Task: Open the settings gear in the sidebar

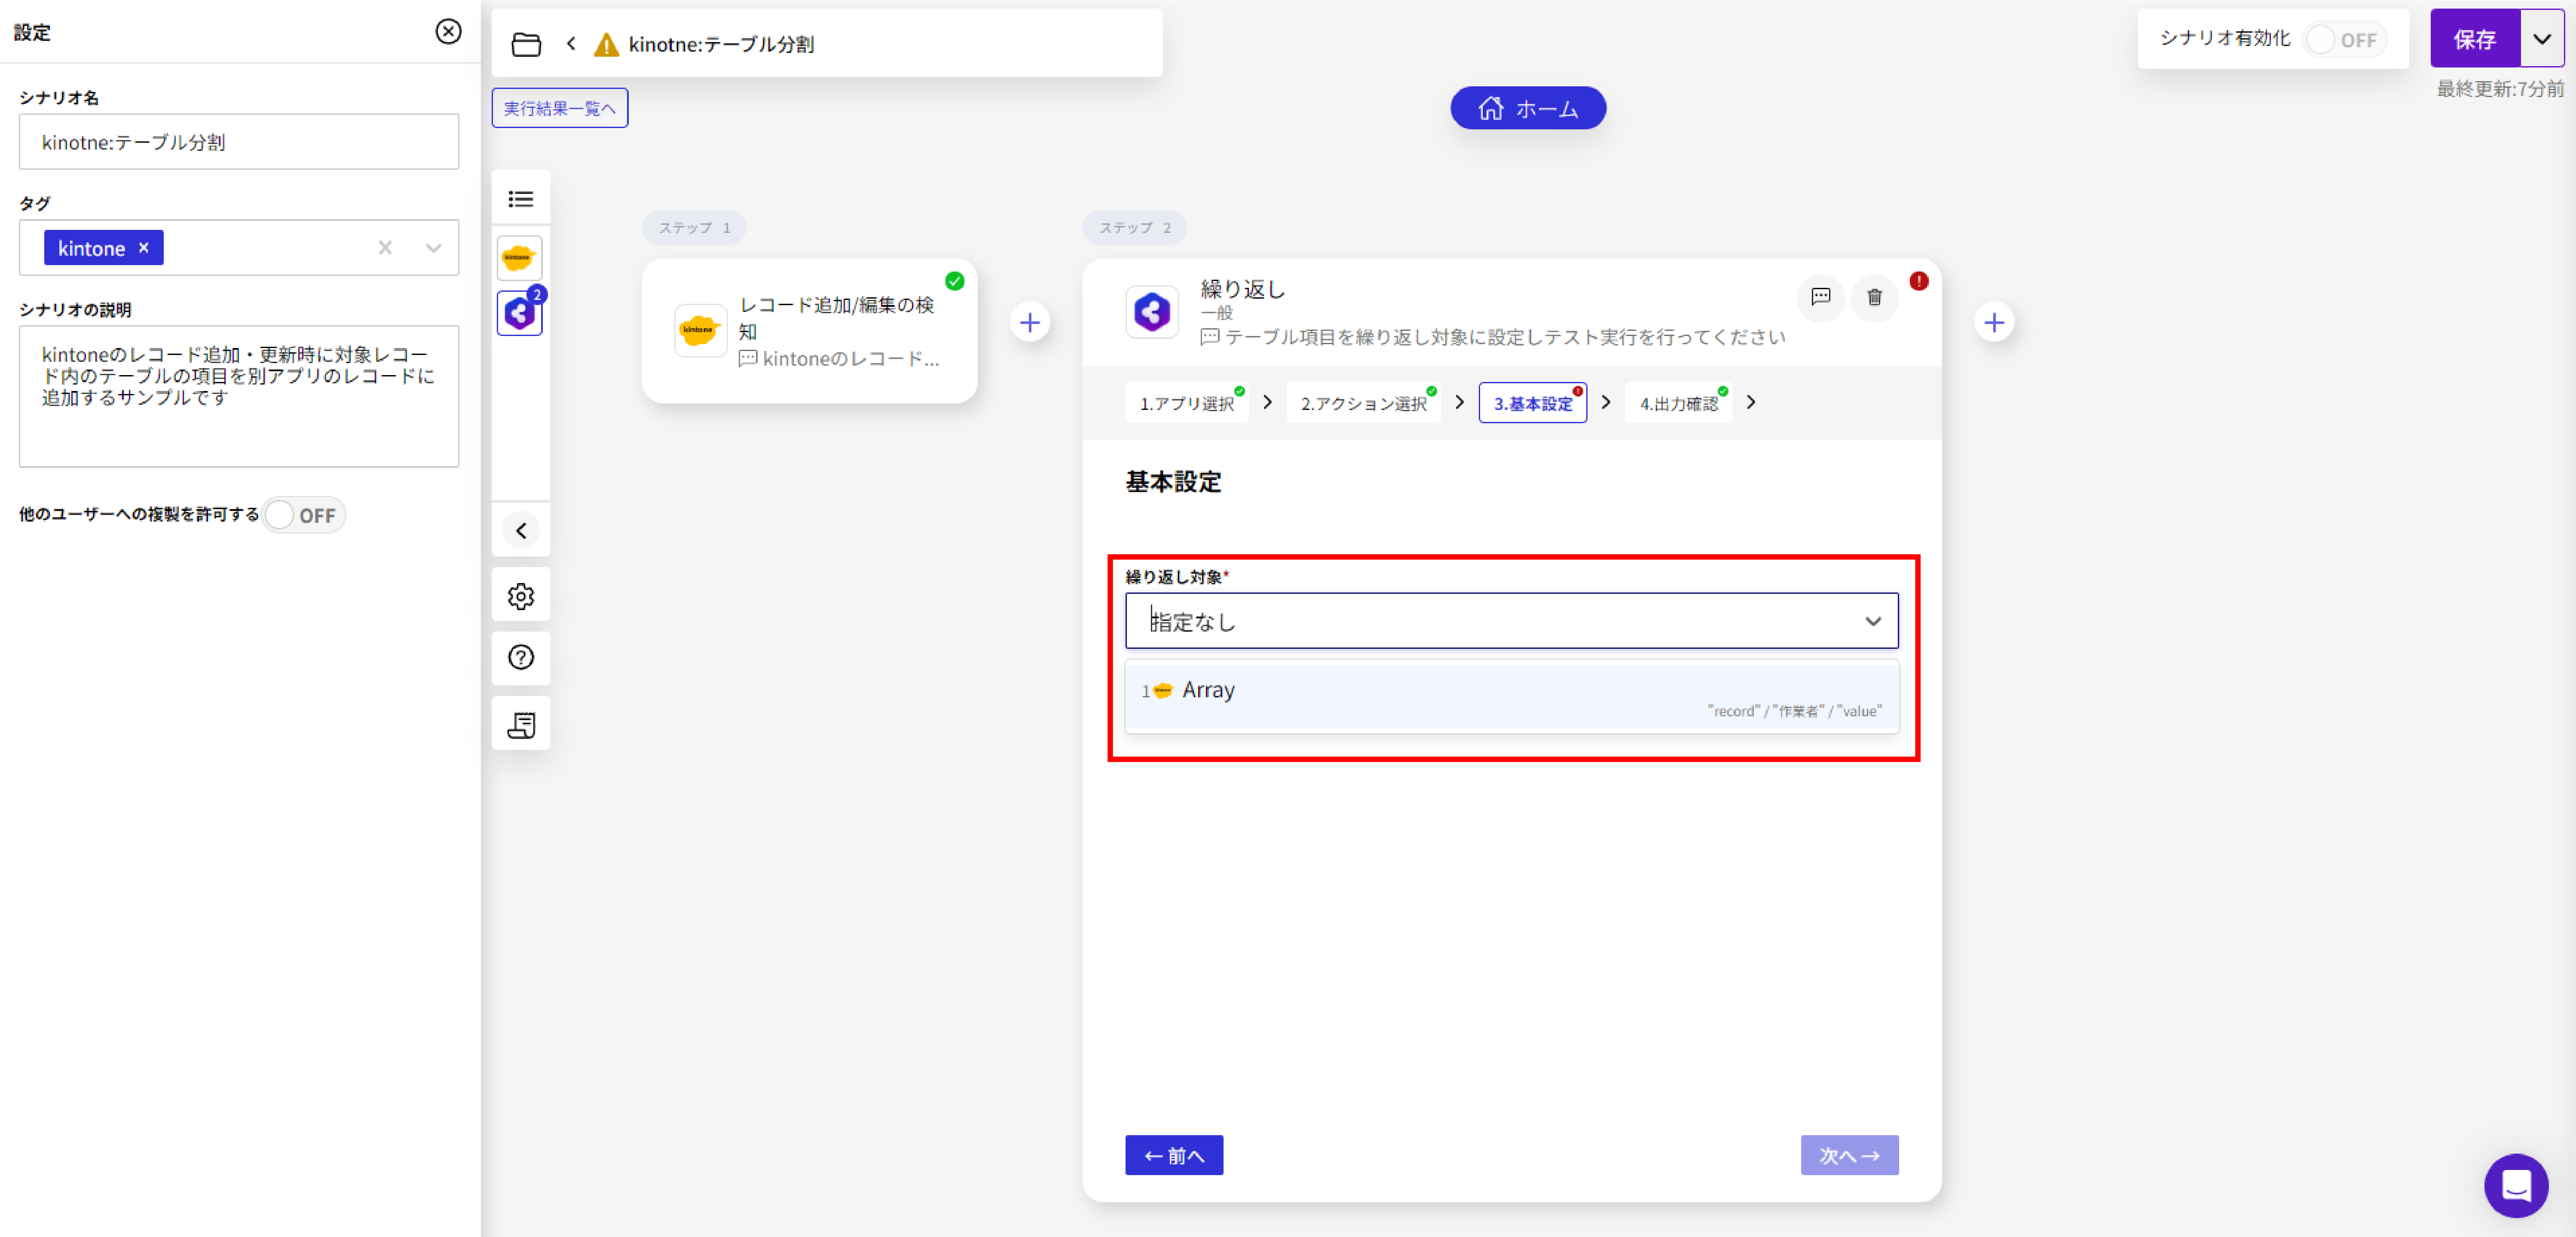Action: (x=521, y=596)
